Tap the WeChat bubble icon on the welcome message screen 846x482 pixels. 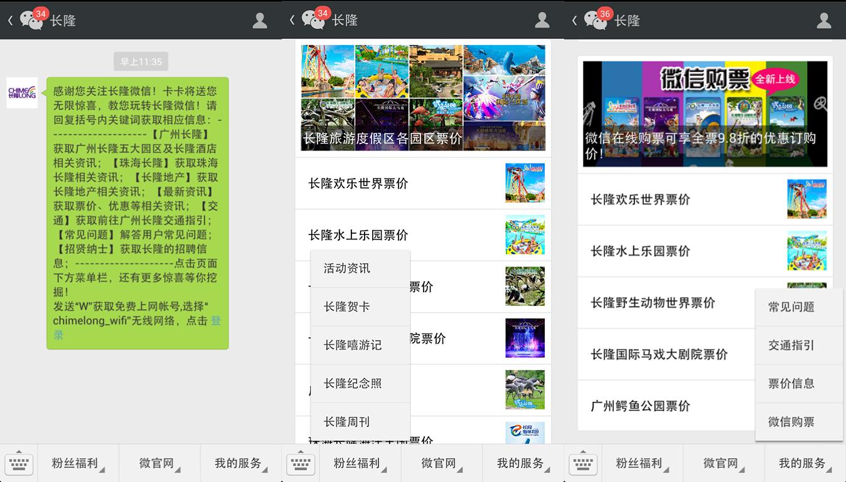pos(31,20)
